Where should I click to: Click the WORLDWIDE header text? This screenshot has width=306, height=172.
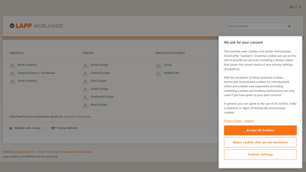pos(48,26)
